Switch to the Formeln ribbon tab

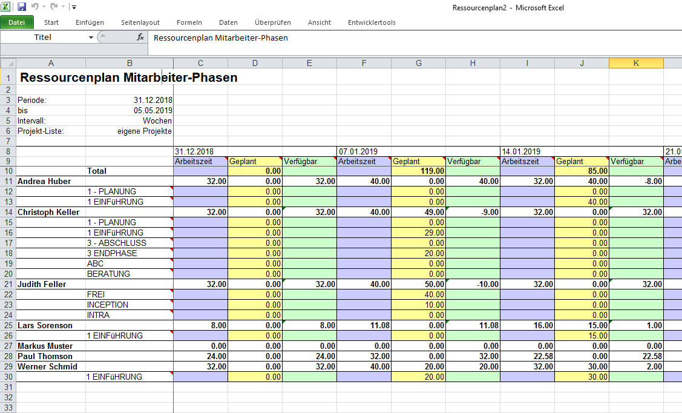(x=189, y=22)
